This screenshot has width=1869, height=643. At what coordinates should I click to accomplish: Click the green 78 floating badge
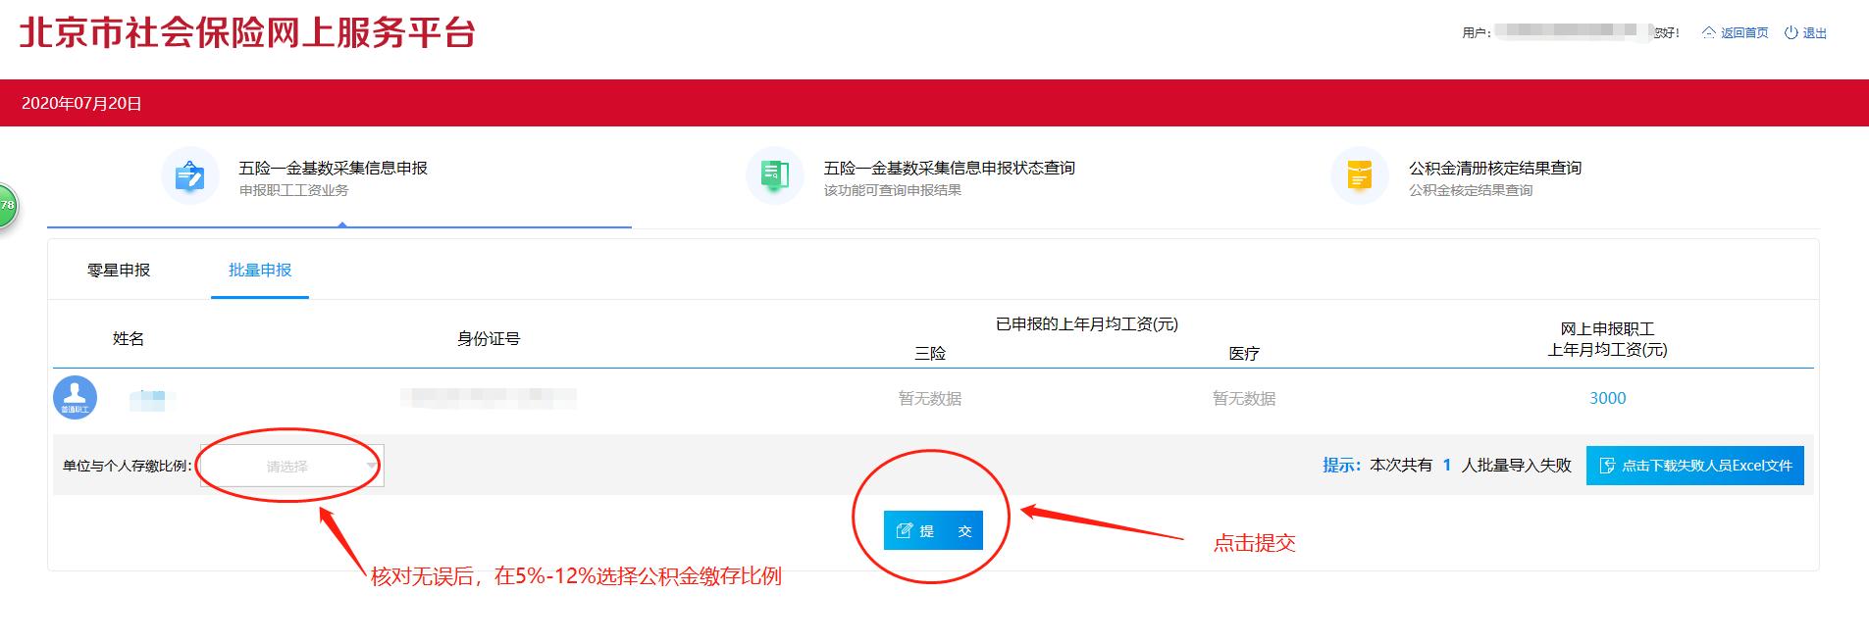pos(6,206)
